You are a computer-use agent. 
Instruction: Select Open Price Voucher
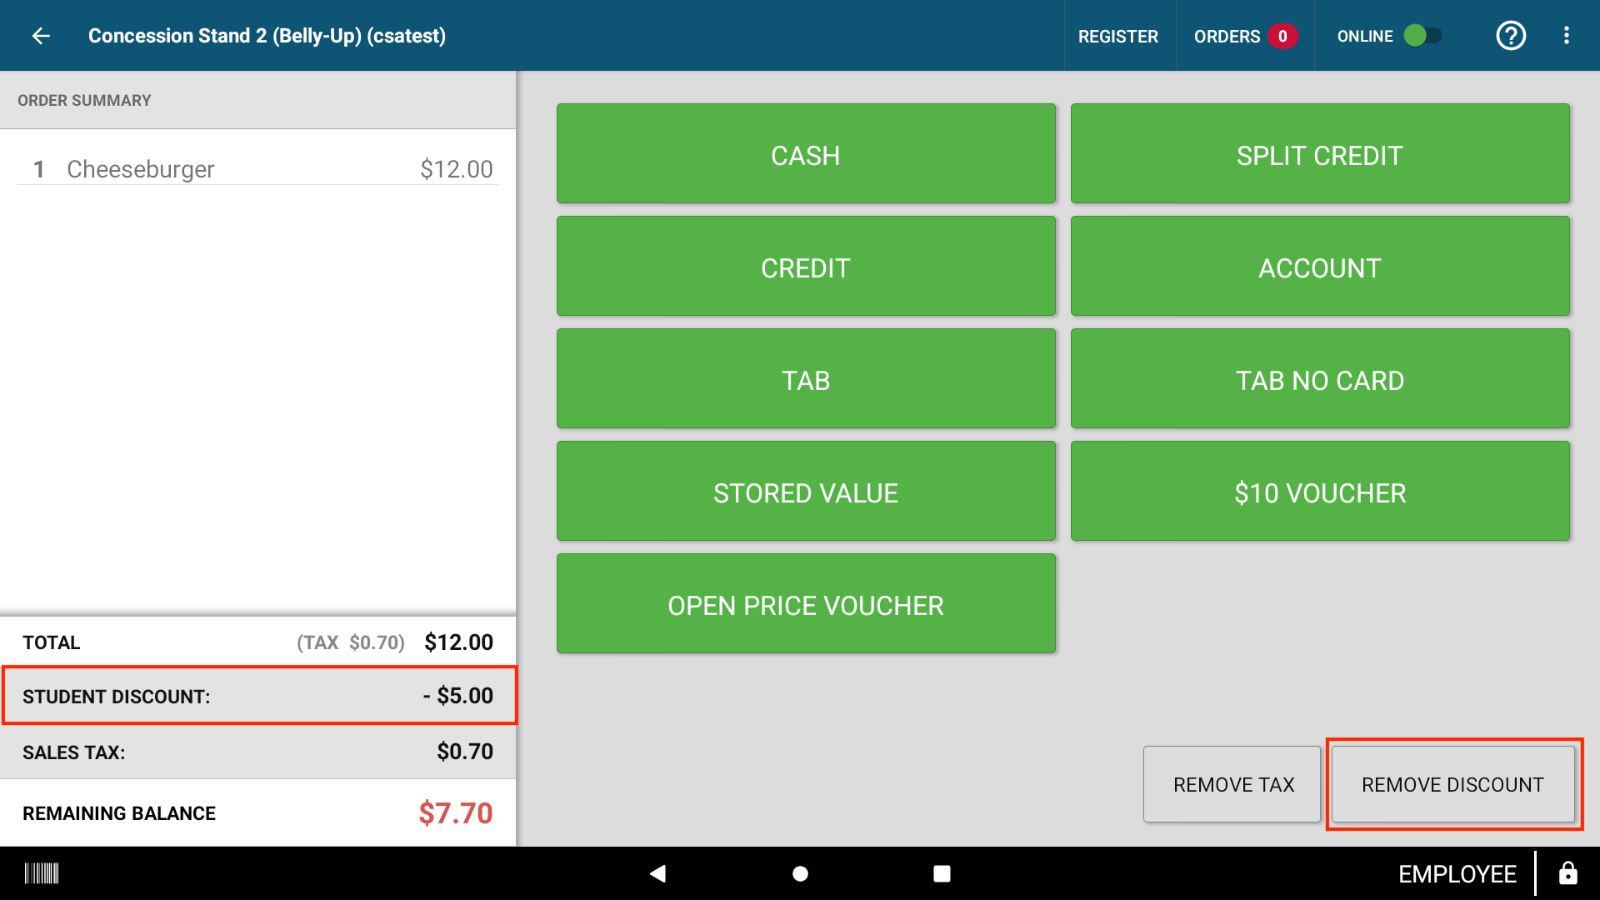(x=806, y=603)
